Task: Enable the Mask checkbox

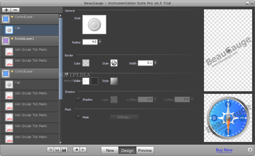Action: coord(78,117)
